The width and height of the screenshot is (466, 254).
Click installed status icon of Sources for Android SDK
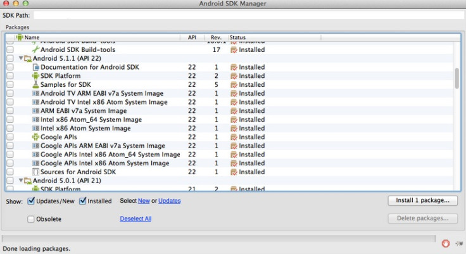234,172
